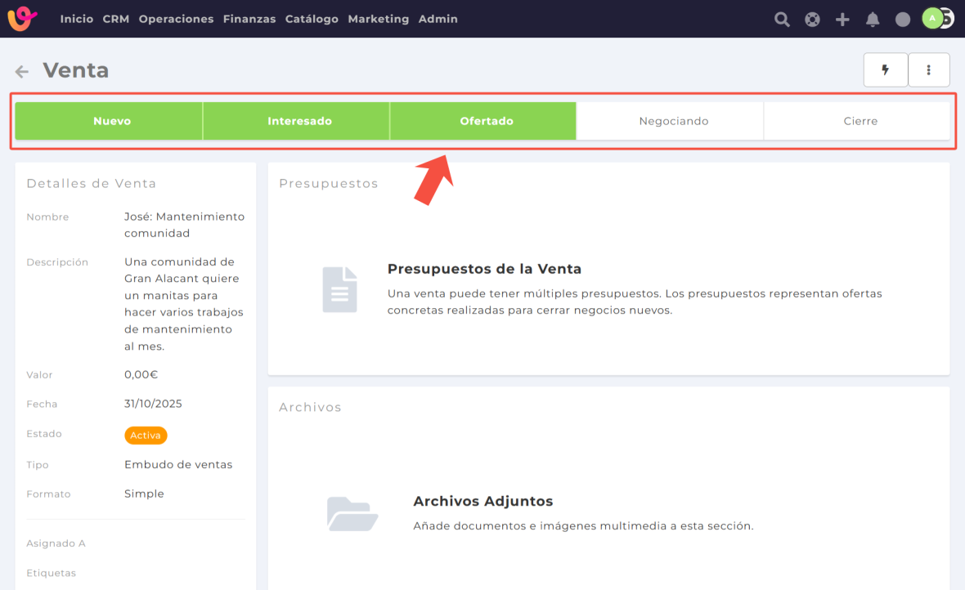965x590 pixels.
Task: Open the three-dot more options menu
Action: (x=929, y=70)
